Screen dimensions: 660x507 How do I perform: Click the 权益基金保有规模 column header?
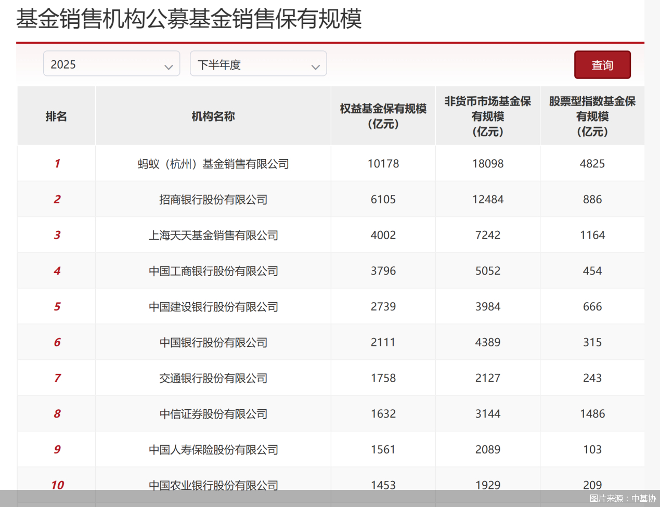pyautogui.click(x=383, y=116)
